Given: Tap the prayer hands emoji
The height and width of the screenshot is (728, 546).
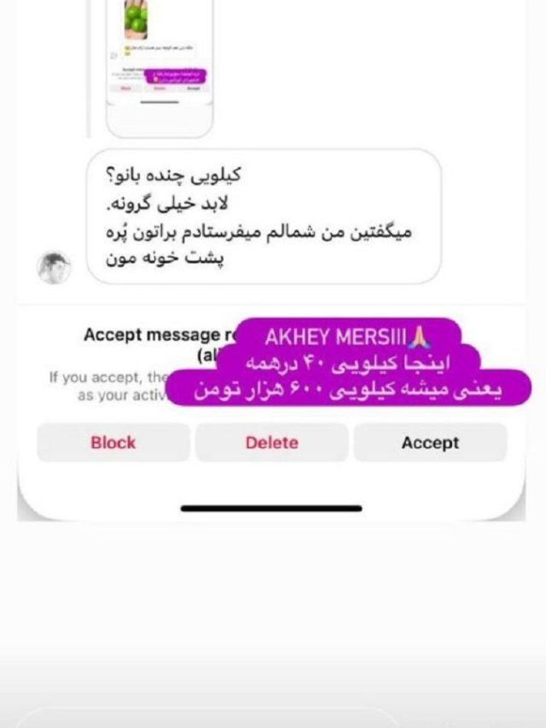Looking at the screenshot, I should pyautogui.click(x=421, y=337).
